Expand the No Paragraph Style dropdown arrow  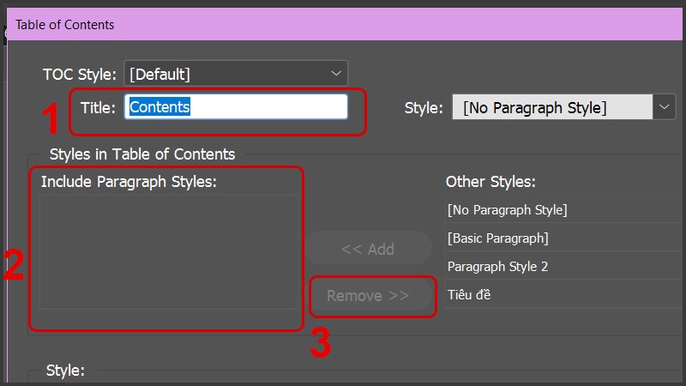coord(664,107)
